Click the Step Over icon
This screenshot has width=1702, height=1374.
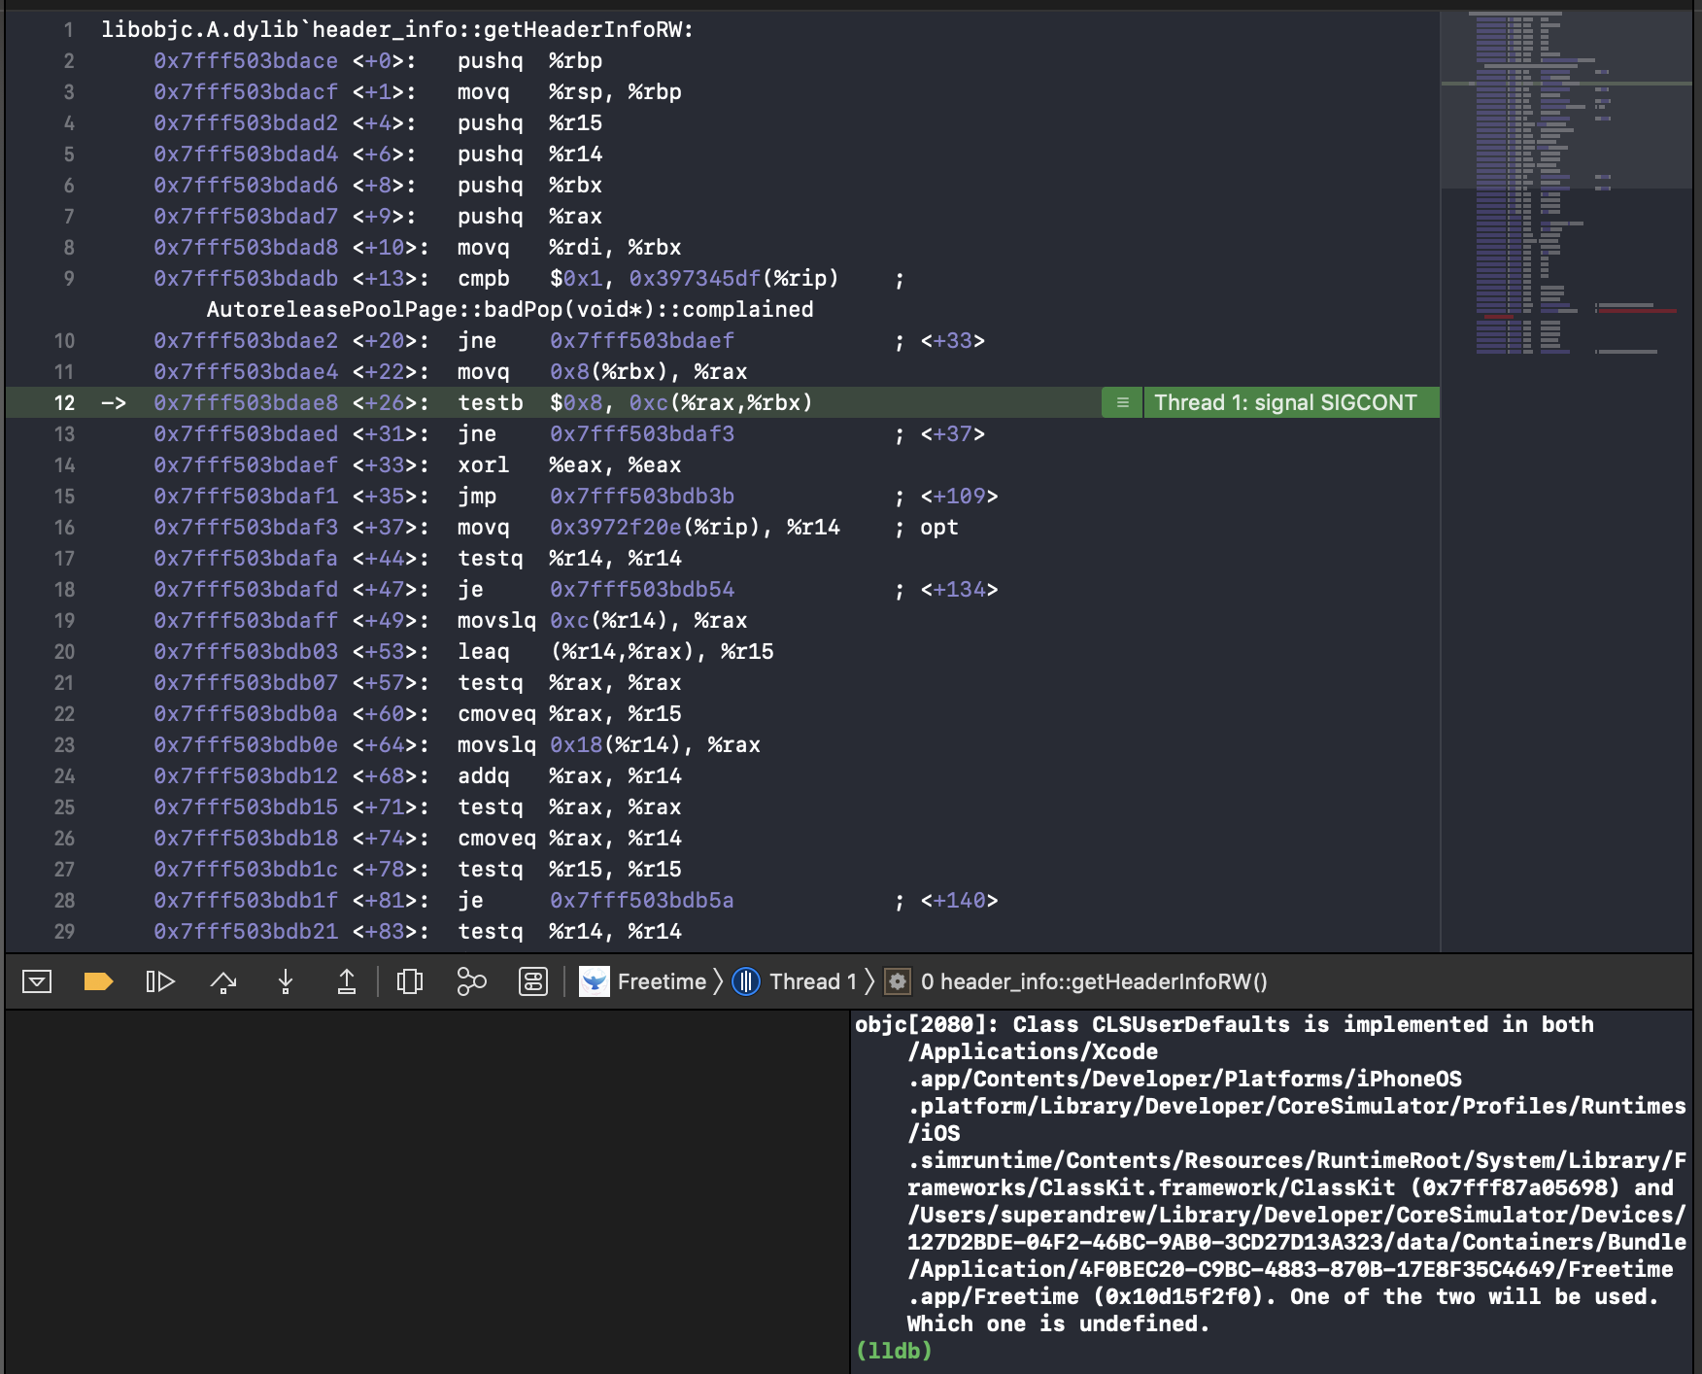(223, 981)
